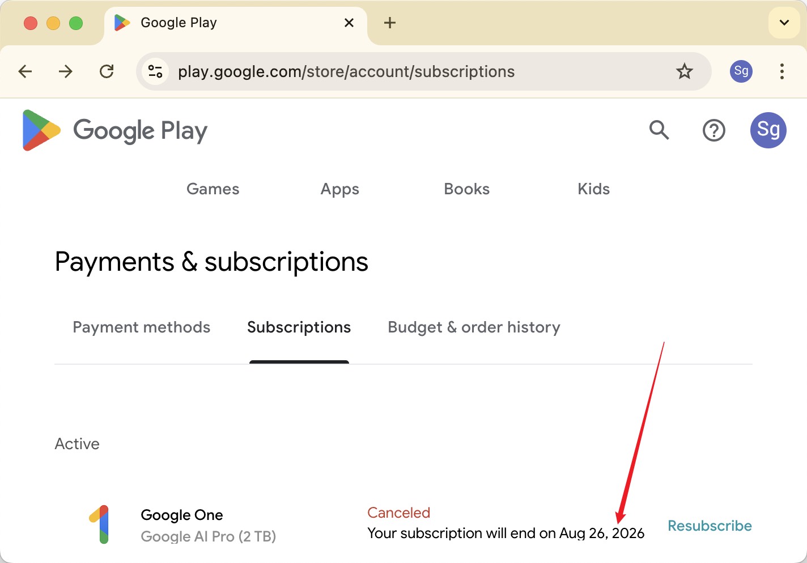The height and width of the screenshot is (563, 807).
Task: Switch to the Payment methods tab
Action: click(142, 327)
